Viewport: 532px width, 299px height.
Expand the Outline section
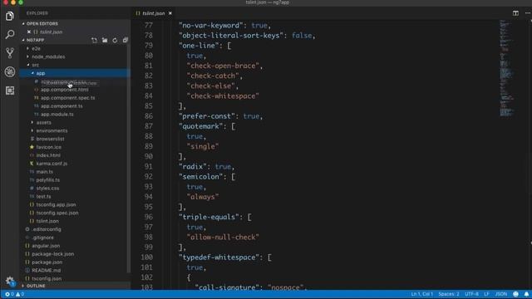tap(36, 286)
